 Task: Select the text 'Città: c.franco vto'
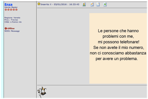point(13,22)
